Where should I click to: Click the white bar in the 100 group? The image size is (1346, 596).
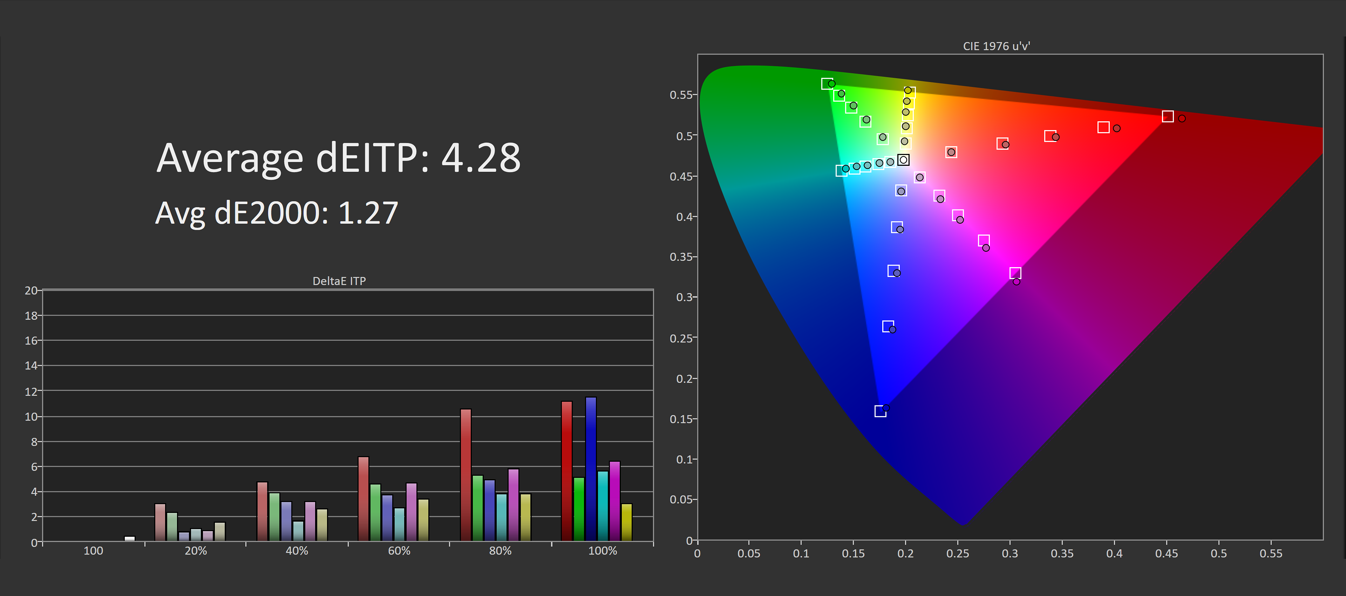130,539
